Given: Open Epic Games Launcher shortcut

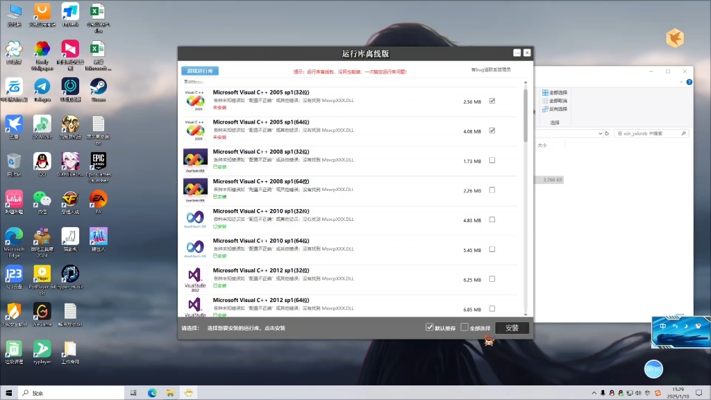Looking at the screenshot, I should (x=99, y=167).
